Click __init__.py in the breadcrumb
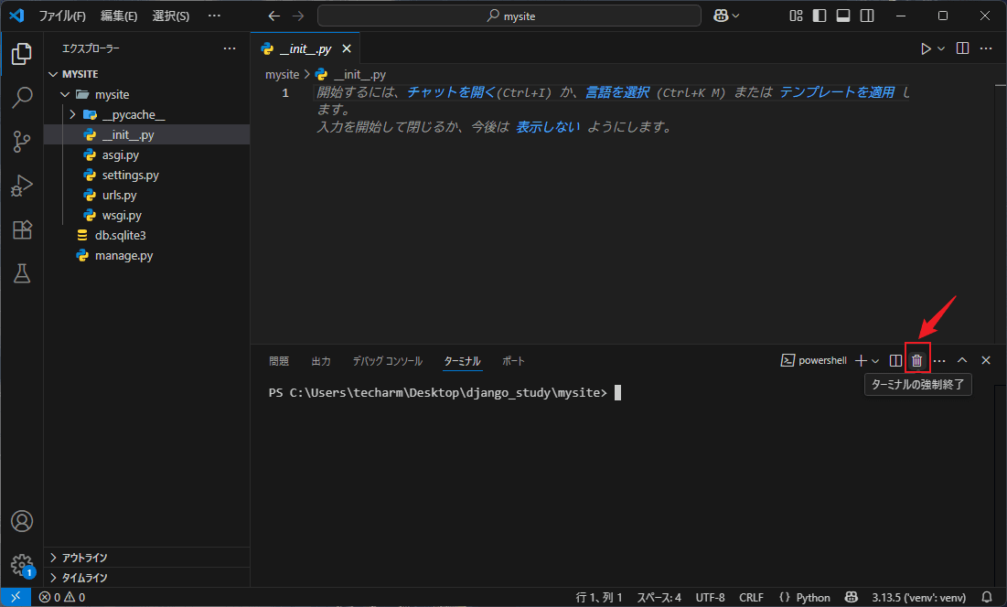Viewport: 1007px width, 607px height. (359, 74)
